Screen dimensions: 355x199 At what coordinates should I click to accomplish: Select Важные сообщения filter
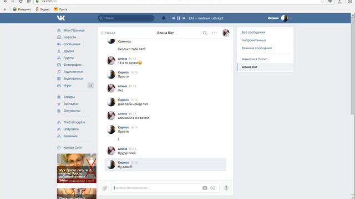[256, 48]
